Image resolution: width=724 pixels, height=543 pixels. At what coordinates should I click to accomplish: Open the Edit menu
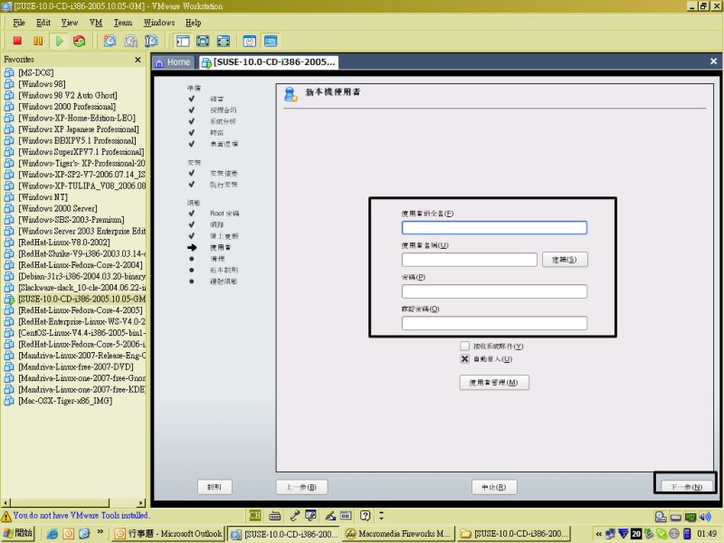pos(43,23)
